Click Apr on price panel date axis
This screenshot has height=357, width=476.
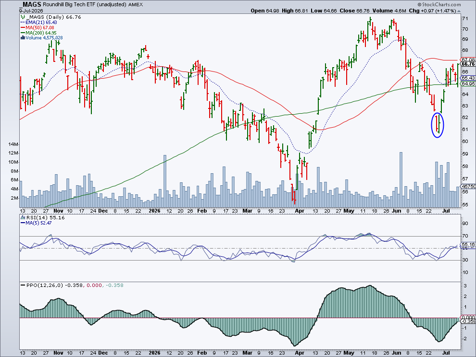(300, 211)
